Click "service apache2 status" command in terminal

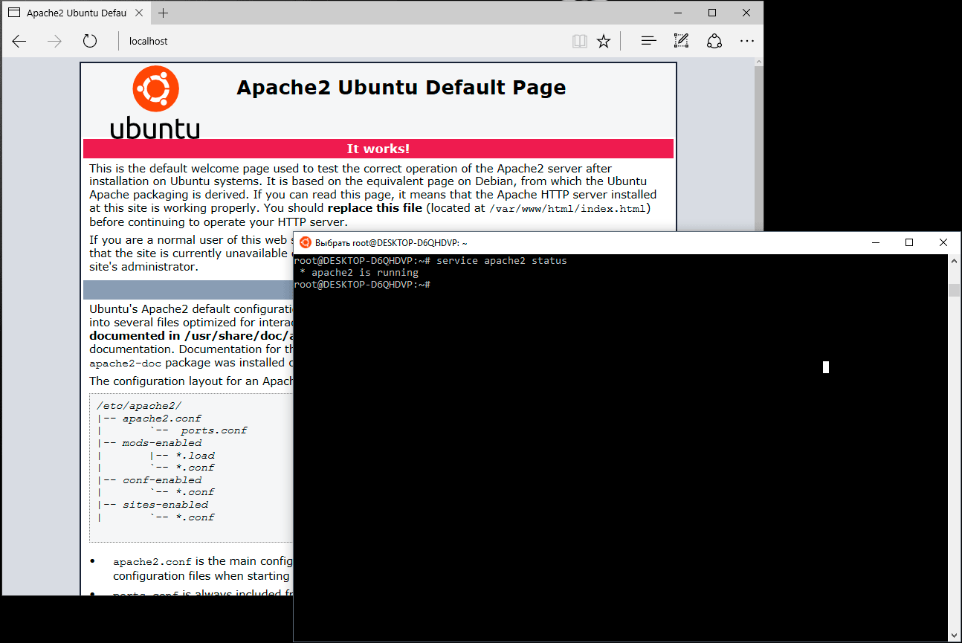tap(502, 261)
